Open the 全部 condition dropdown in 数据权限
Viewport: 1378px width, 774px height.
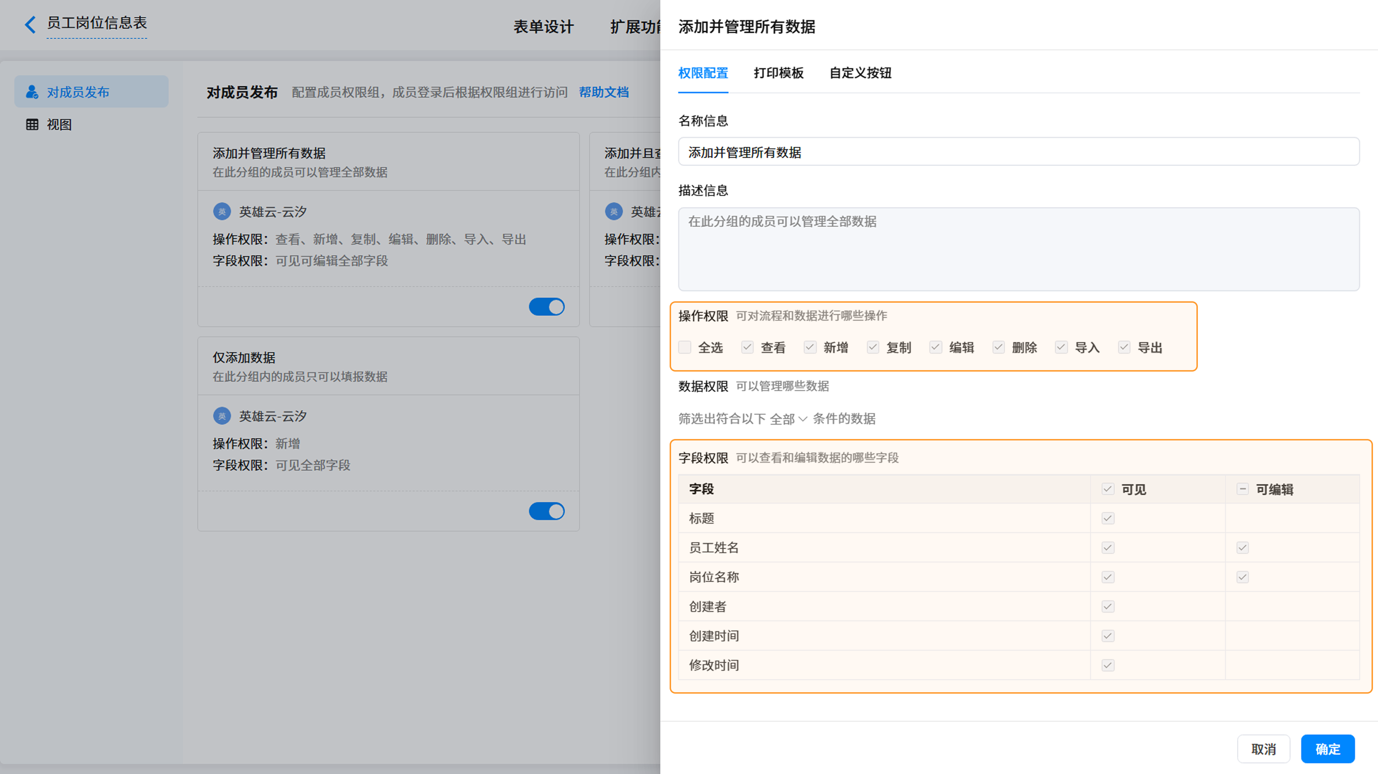[788, 419]
